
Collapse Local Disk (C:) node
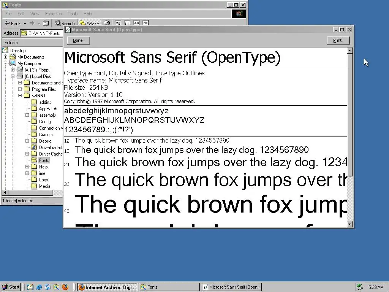13,76
